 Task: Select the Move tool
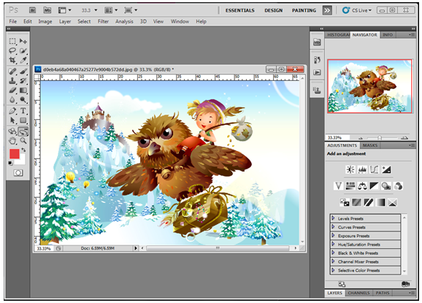23,41
